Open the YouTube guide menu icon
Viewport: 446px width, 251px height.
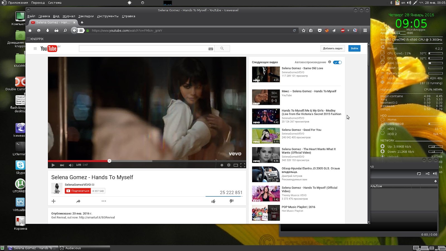point(35,49)
